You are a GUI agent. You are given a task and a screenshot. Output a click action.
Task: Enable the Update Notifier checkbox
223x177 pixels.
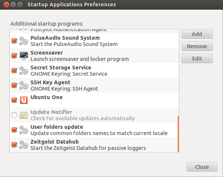tap(14, 115)
